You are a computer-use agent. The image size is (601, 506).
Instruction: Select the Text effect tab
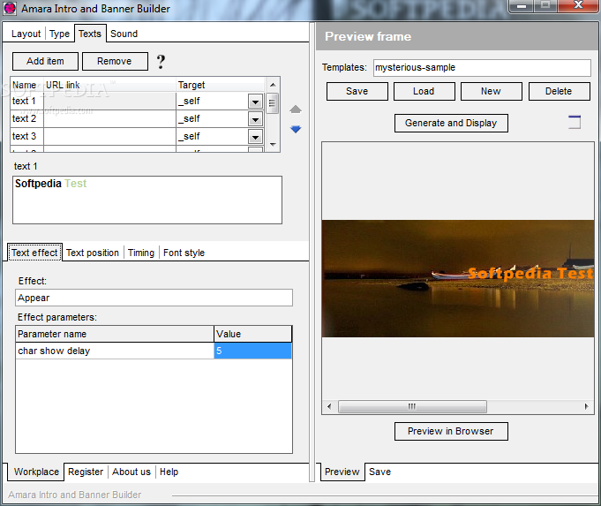(x=34, y=253)
